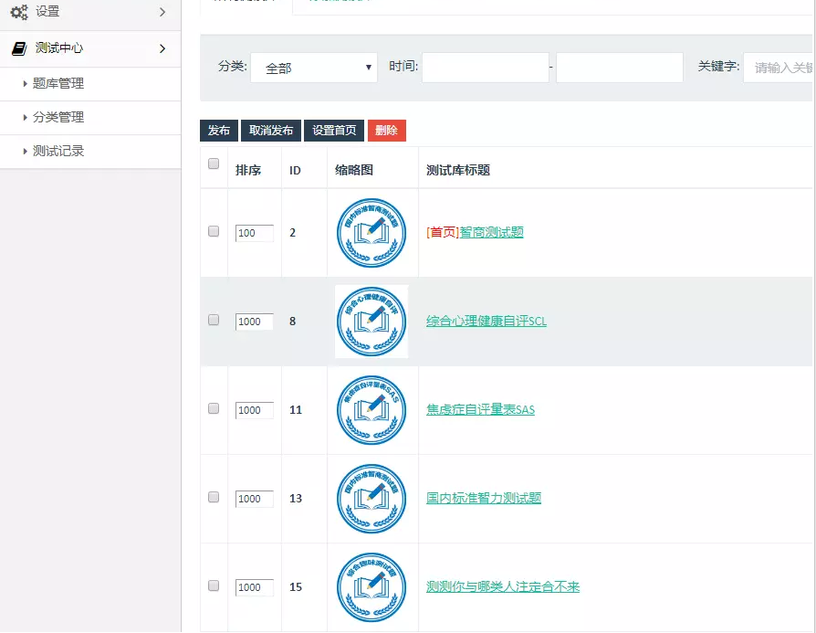Expand the 测试中心 chevron arrow
Viewport: 816px width, 633px height.
coord(162,48)
